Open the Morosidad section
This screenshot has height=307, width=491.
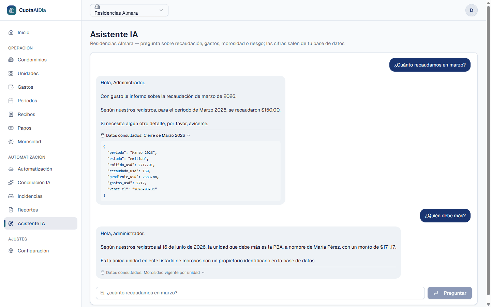click(41, 142)
